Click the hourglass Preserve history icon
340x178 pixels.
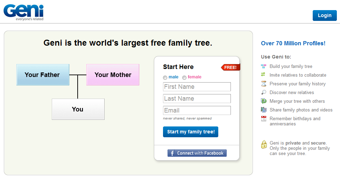coord(264,84)
